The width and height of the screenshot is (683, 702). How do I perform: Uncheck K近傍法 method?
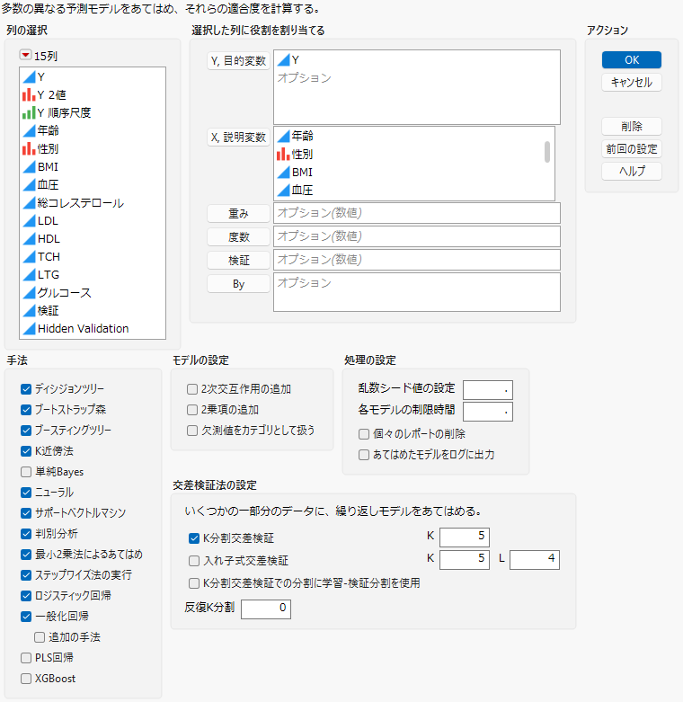click(x=26, y=451)
